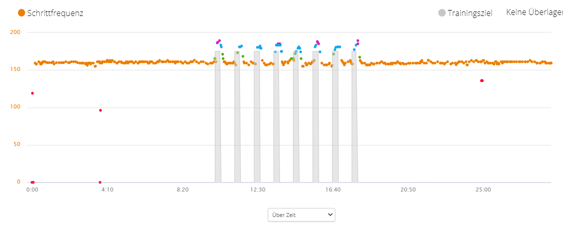Click the 0:00 time axis label

point(32,190)
